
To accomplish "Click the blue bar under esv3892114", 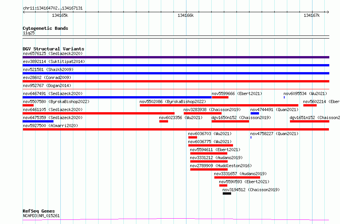I will [x=176, y=65].
